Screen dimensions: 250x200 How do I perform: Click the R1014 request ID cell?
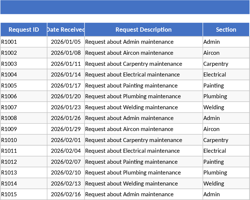click(x=24, y=184)
